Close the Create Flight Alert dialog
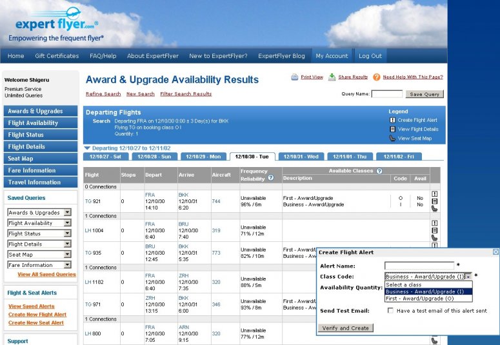Image resolution: width=500 pixels, height=345 pixels. point(495,252)
